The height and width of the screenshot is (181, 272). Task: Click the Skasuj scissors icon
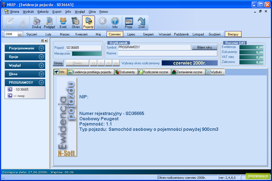(22, 22)
